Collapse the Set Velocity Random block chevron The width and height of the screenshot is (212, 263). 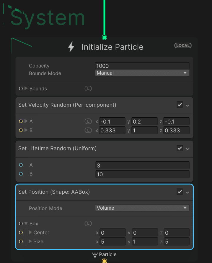point(187,105)
